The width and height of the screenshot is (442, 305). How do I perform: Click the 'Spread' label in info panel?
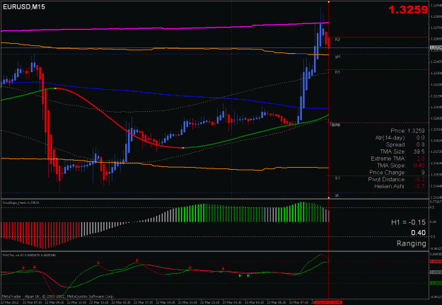[395, 145]
